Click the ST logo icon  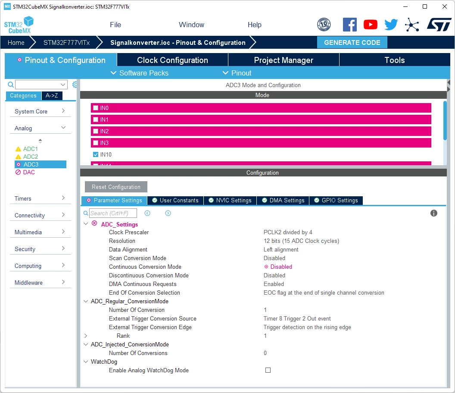point(439,25)
